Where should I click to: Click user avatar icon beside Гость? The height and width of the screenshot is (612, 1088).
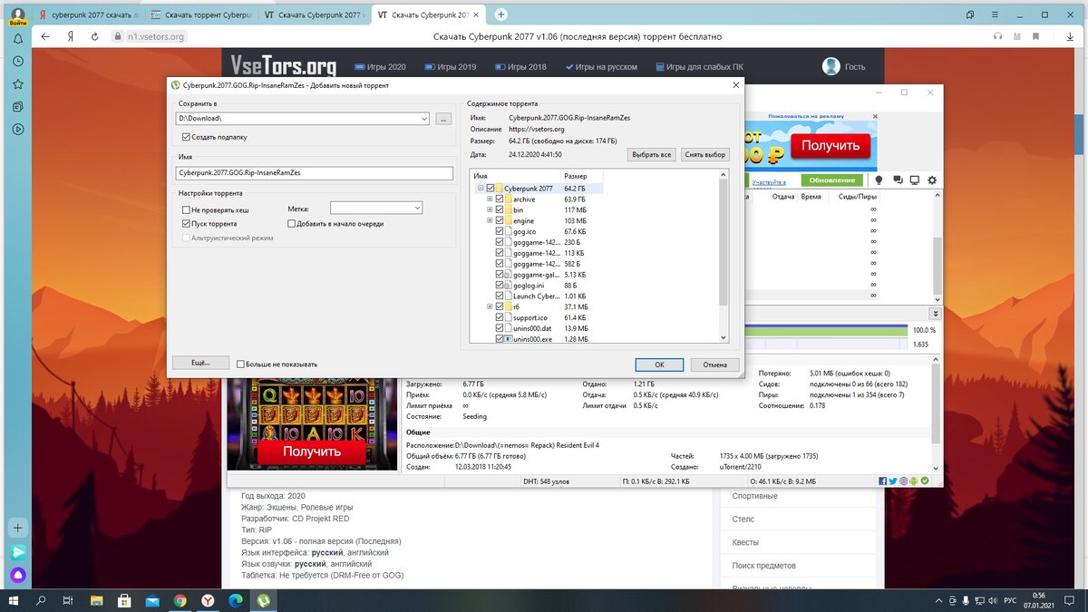click(831, 66)
